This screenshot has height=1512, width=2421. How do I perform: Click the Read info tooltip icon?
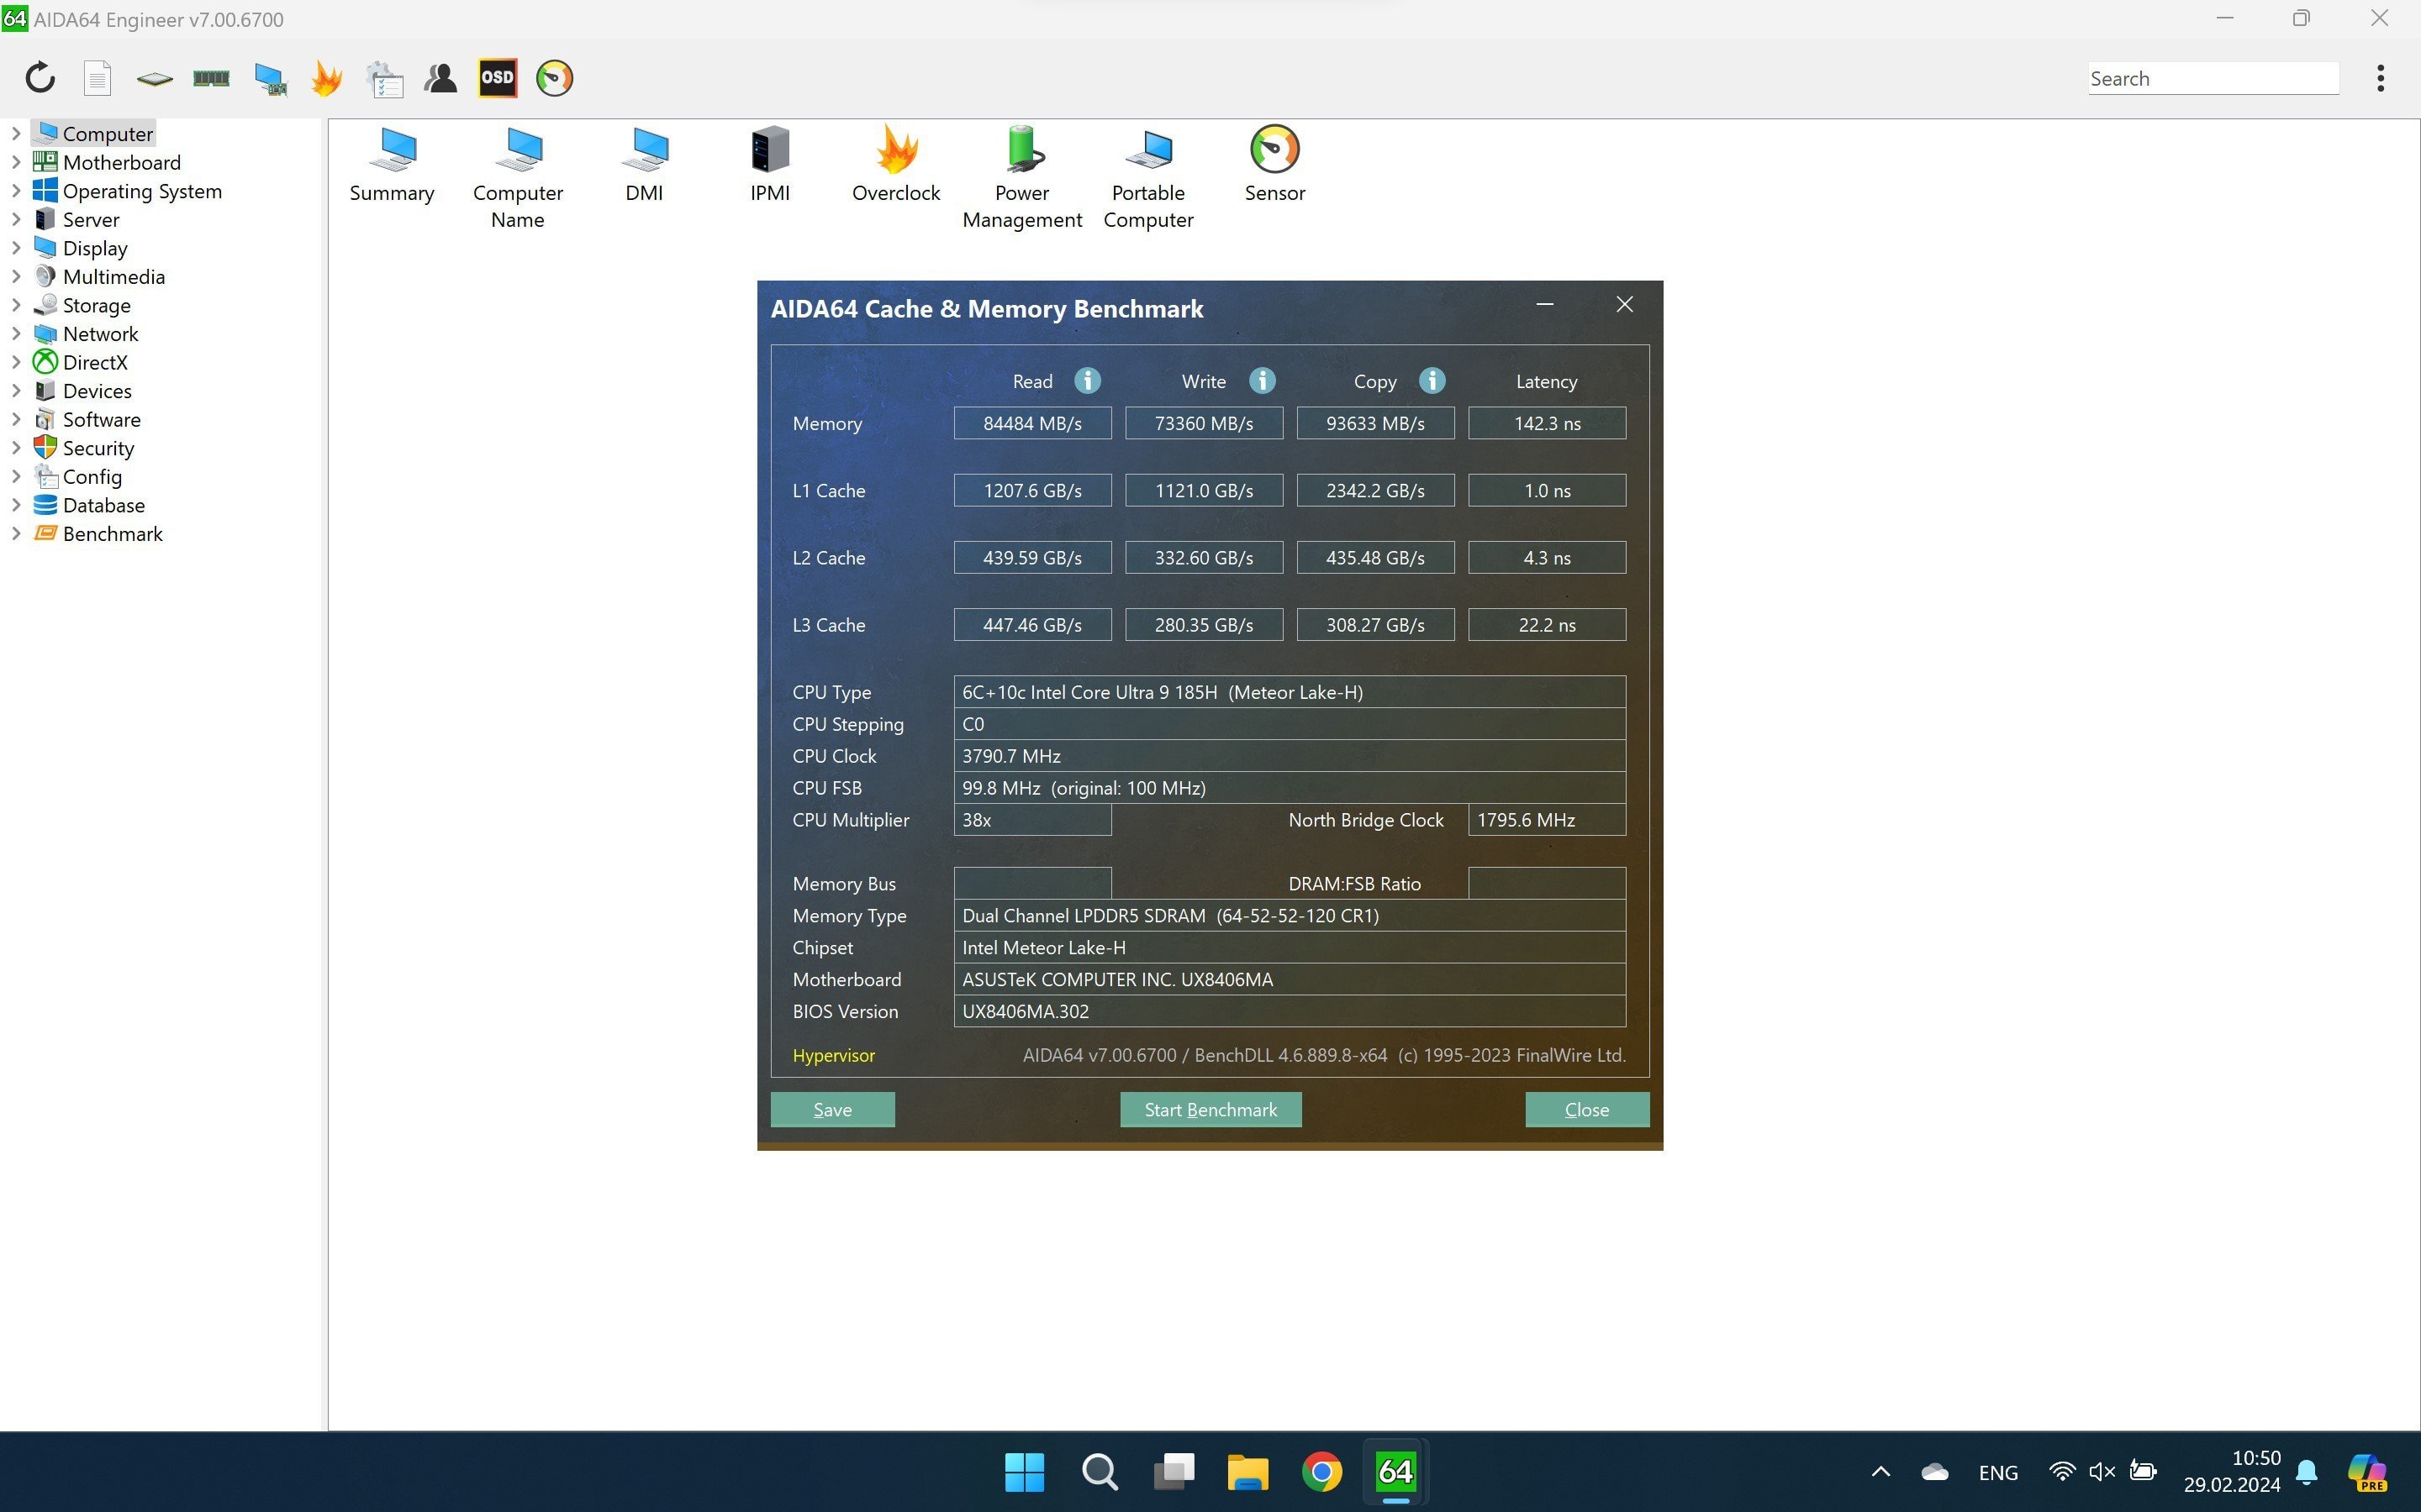pos(1088,380)
